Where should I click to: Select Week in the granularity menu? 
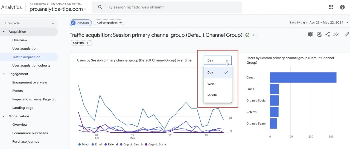(x=218, y=84)
